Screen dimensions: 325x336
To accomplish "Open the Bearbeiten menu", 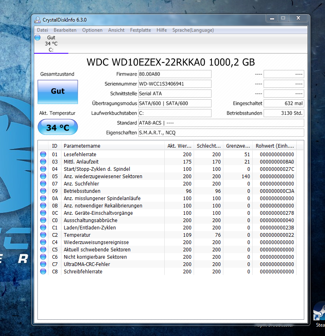I will [x=65, y=30].
